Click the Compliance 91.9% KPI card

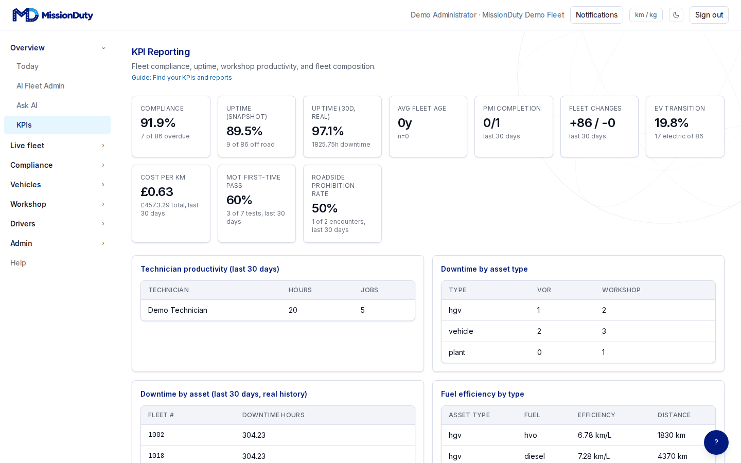tap(171, 127)
